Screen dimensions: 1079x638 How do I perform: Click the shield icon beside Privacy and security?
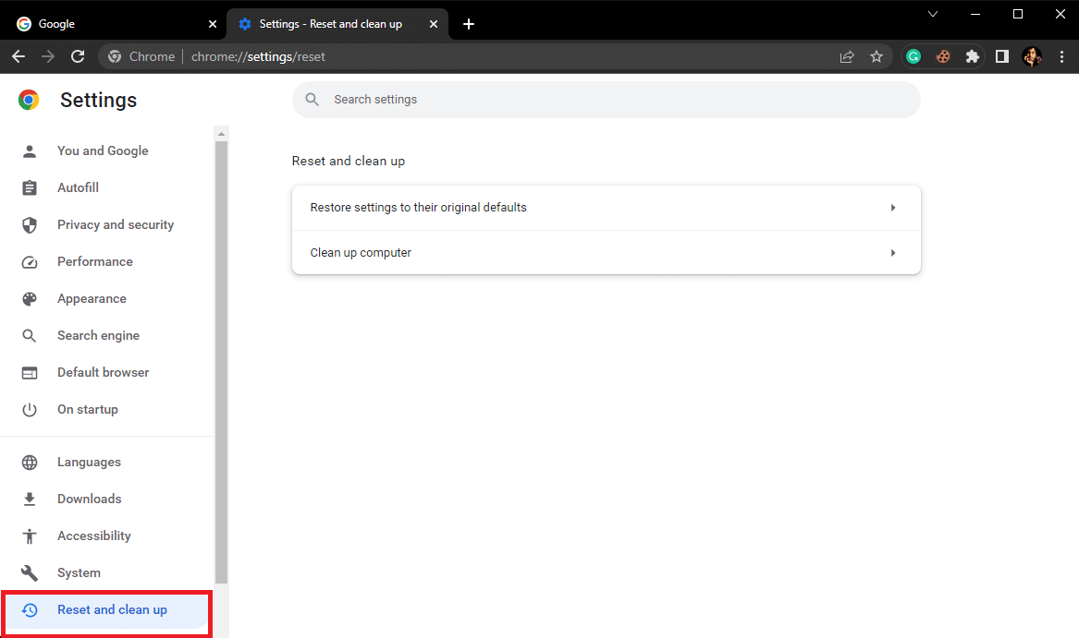pyautogui.click(x=30, y=224)
